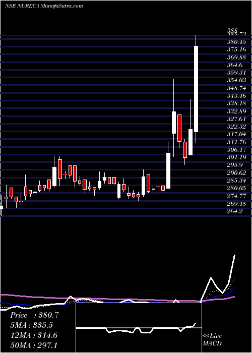Click the 317.04 price axis label
The image size is (252, 353).
point(236,135)
